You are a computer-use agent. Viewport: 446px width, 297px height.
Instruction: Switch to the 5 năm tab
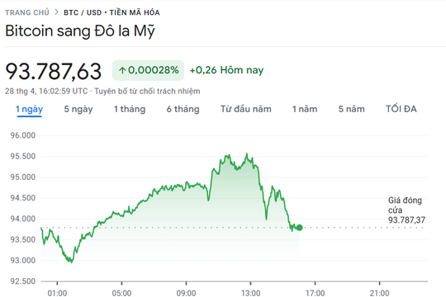tap(352, 109)
